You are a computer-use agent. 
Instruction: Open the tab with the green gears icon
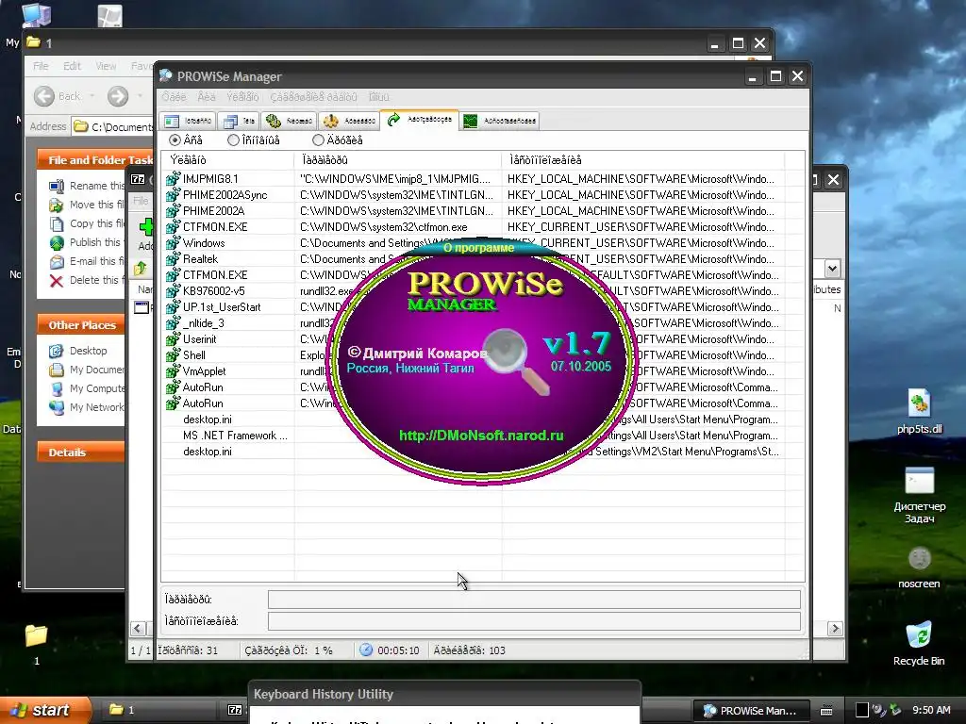point(289,121)
